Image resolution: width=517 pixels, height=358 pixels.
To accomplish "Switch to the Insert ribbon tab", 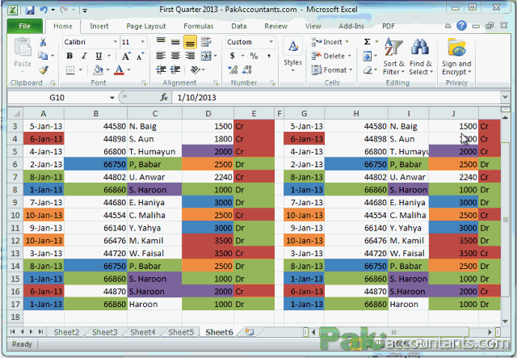I will click(x=99, y=26).
